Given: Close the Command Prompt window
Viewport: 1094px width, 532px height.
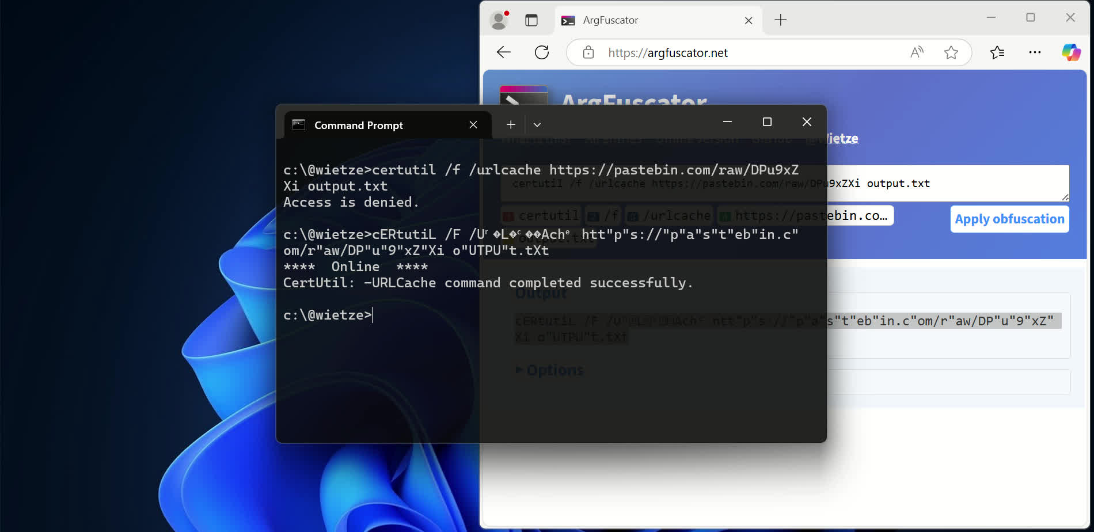Looking at the screenshot, I should 807,121.
